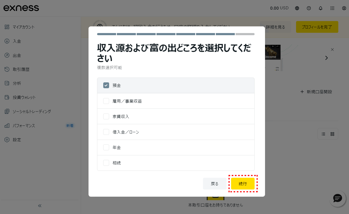Click 新規口座開設 link
Viewport: 349px width, 214px height.
click(316, 92)
